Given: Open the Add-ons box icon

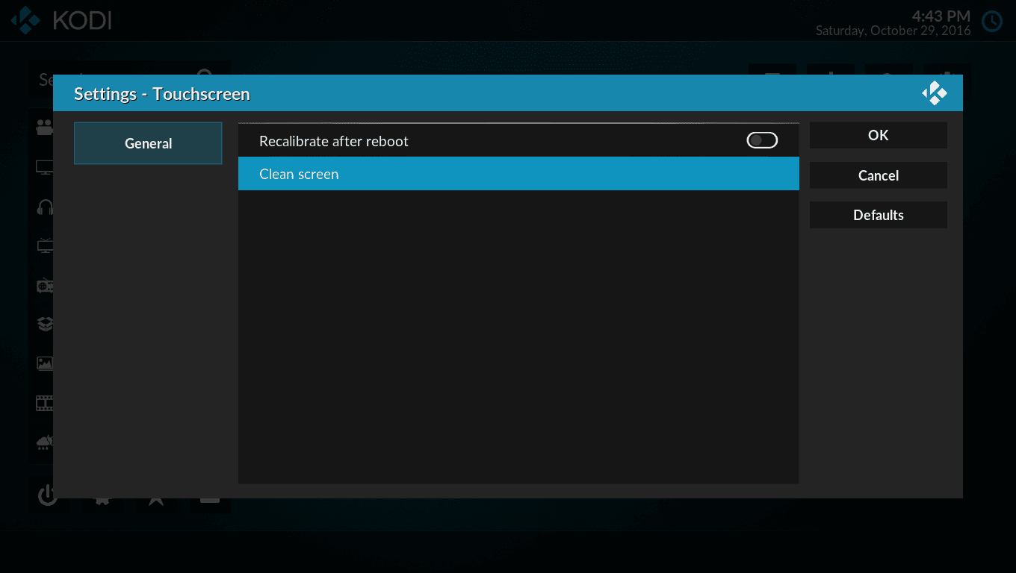Looking at the screenshot, I should coord(45,324).
